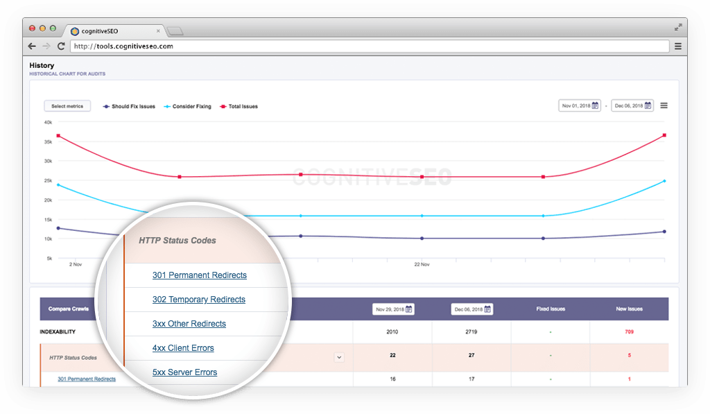Click the Compare Crawls header

(x=69, y=309)
